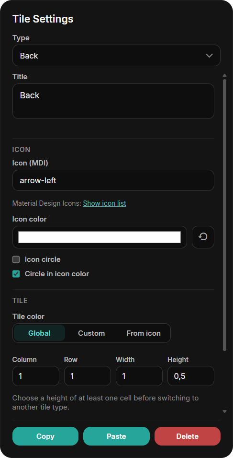
Task: Click the Tile Settings heading
Action: [x=43, y=19]
